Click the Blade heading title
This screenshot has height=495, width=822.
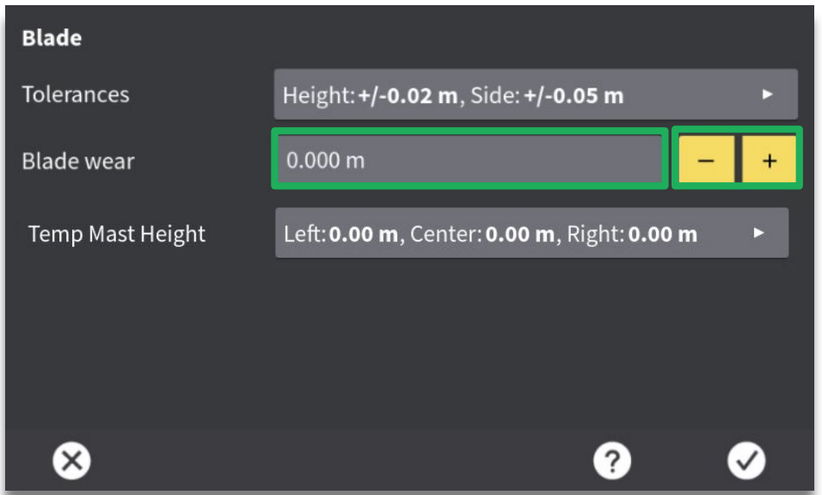[52, 39]
